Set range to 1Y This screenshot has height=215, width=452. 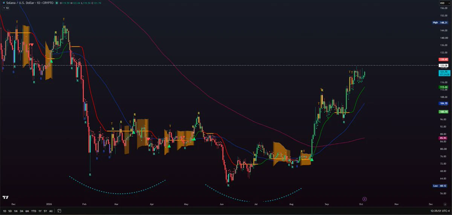pos(40,211)
